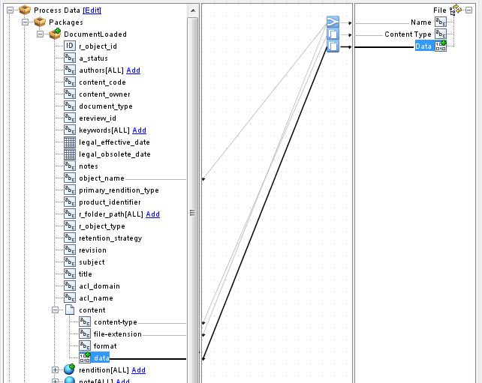
Task: Collapse the Packages tree node
Action: (26, 22)
